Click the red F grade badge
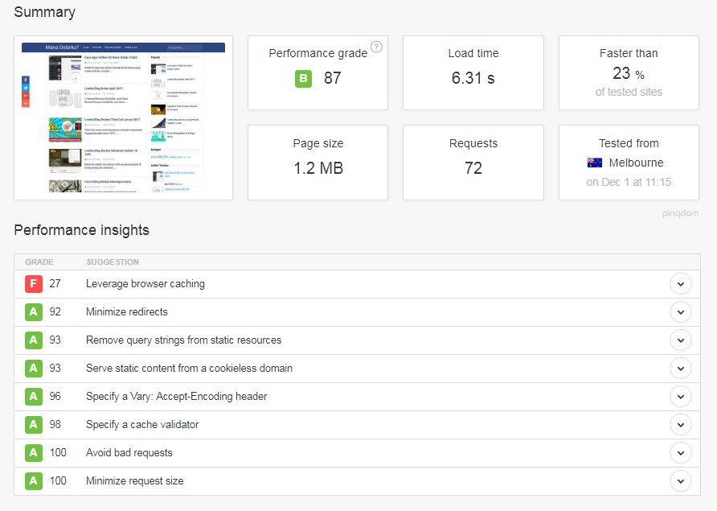717x511 pixels. pyautogui.click(x=33, y=284)
